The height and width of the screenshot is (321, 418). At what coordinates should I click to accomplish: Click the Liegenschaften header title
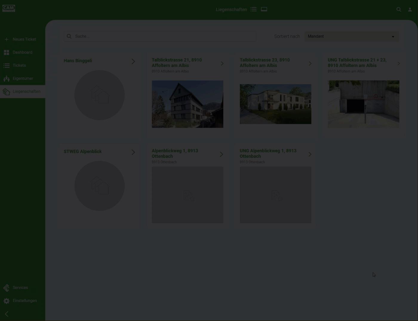pos(231,10)
